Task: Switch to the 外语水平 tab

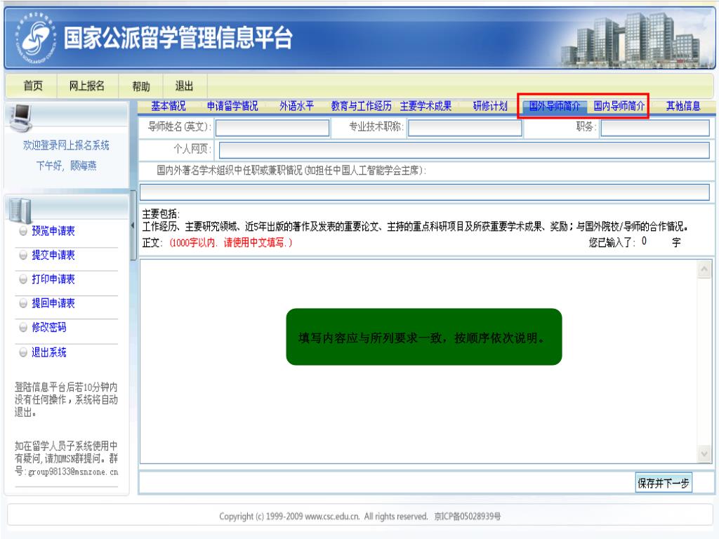Action: coord(297,107)
